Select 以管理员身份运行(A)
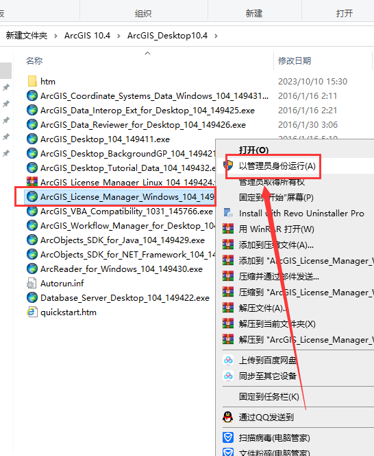Screen dimensions: 374x456 [x=277, y=166]
